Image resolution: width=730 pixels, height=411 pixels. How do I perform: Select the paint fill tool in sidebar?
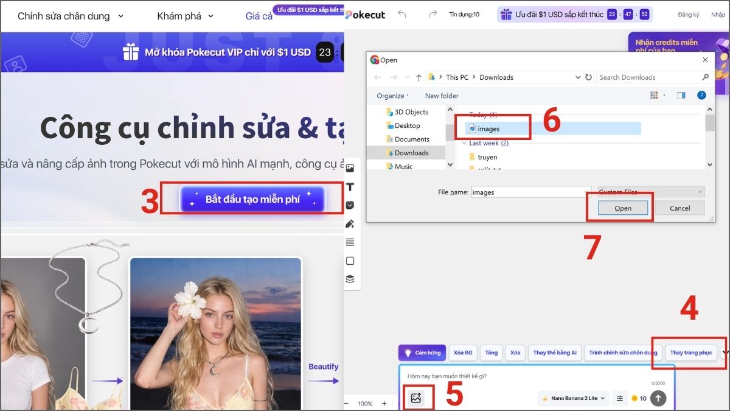coord(350,223)
